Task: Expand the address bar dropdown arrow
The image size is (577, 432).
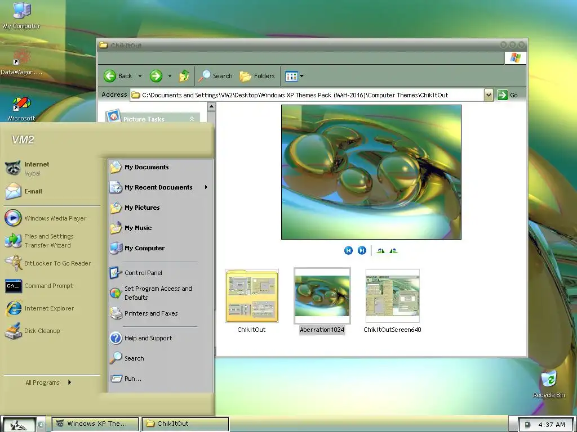Action: click(x=489, y=95)
